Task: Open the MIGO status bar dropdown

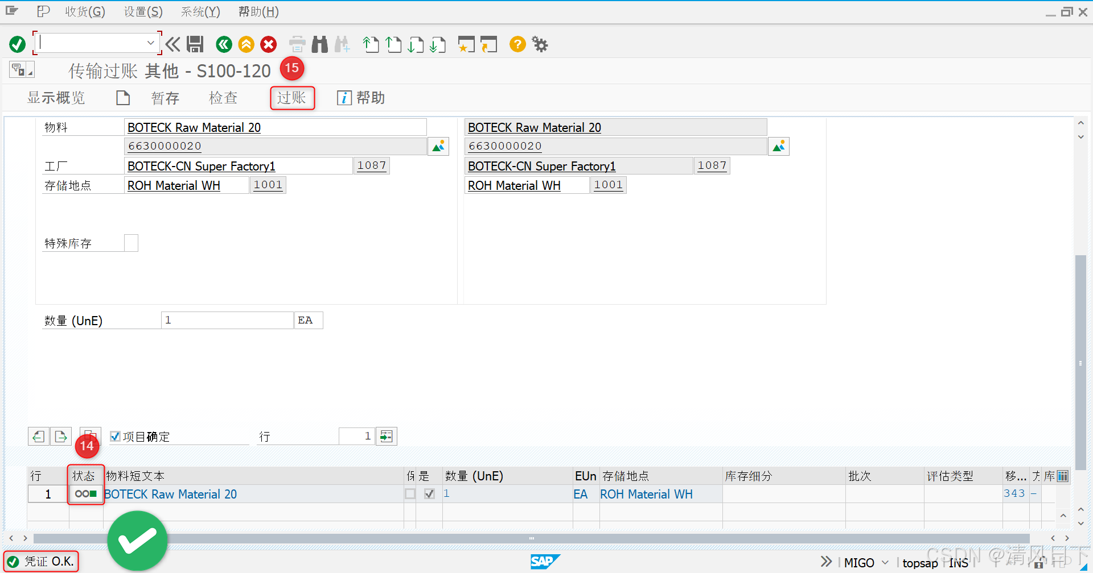Action: 885,562
